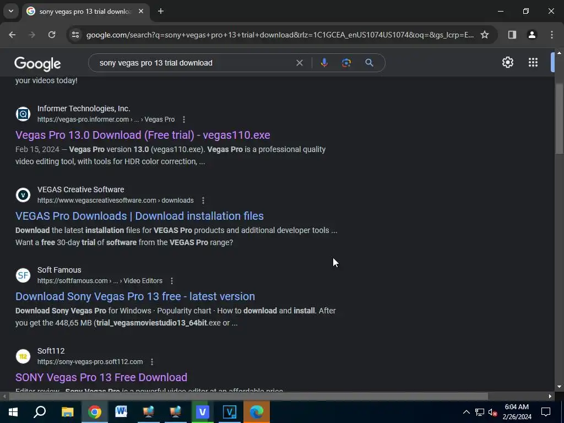Open SONY Vegas Pro 13 Free Download link
The image size is (564, 423).
click(x=101, y=377)
